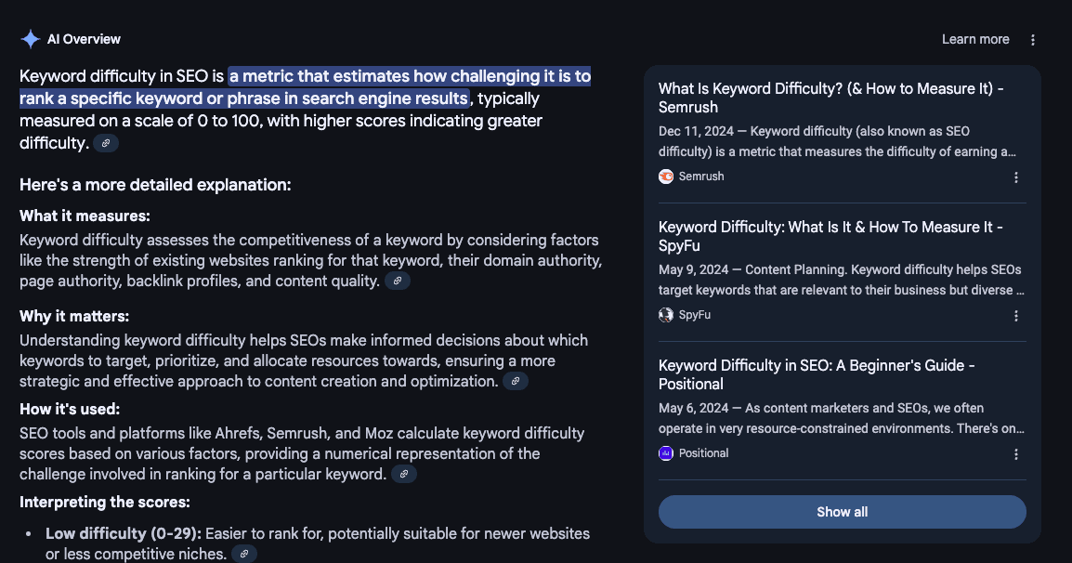The width and height of the screenshot is (1072, 563).
Task: Open the AI Overview three-dot options menu
Action: (x=1033, y=40)
